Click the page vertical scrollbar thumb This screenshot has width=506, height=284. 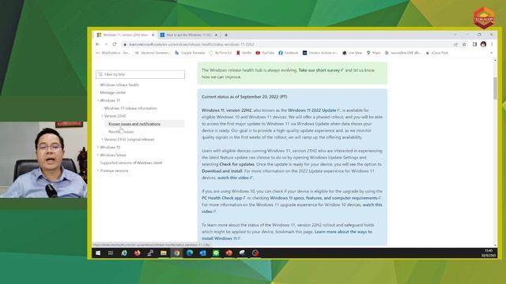click(495, 88)
